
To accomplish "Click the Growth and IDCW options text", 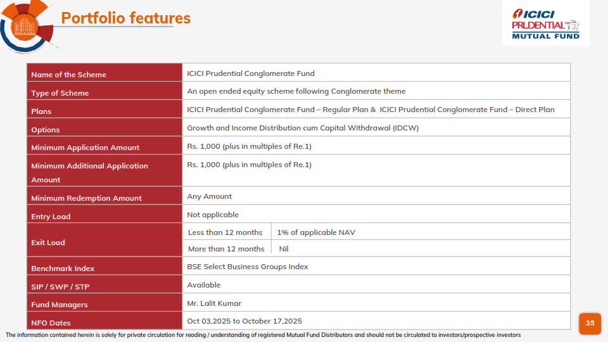I will (x=303, y=128).
